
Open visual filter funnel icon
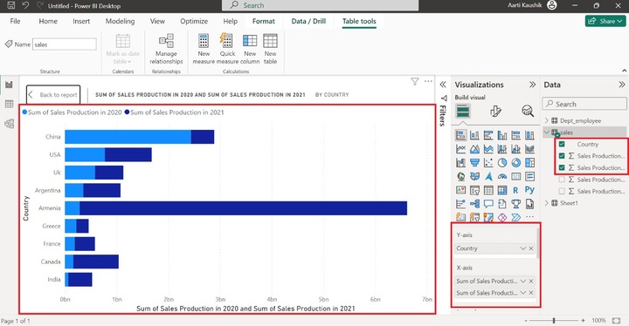click(x=415, y=81)
